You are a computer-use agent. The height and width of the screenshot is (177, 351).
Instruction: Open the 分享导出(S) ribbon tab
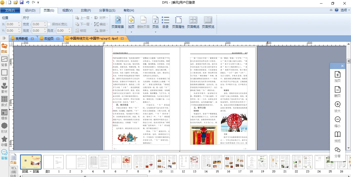pyautogui.click(x=107, y=10)
